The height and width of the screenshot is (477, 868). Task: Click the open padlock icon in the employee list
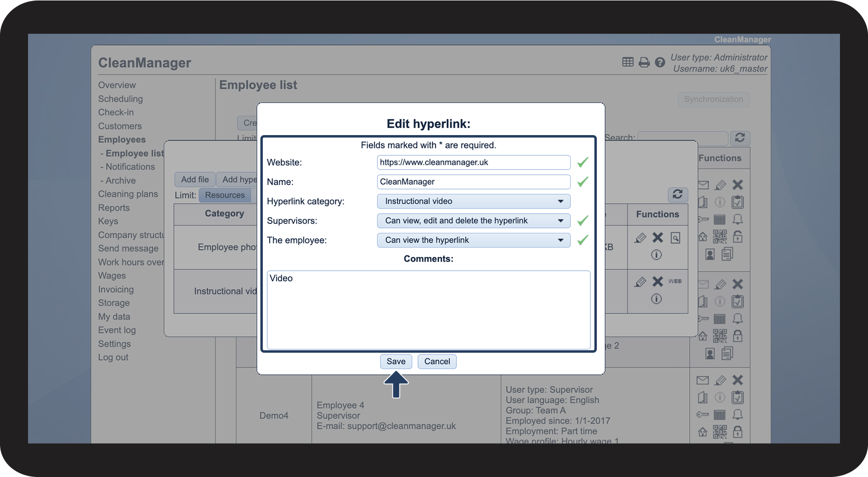point(738,237)
